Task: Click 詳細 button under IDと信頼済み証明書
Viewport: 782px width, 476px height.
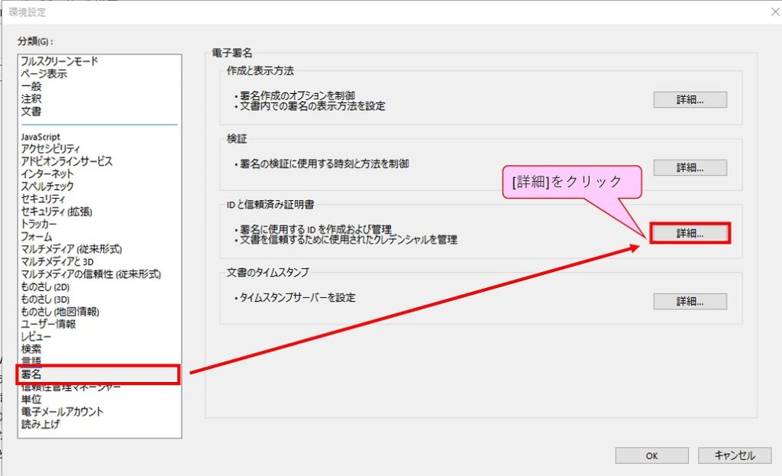Action: click(690, 234)
